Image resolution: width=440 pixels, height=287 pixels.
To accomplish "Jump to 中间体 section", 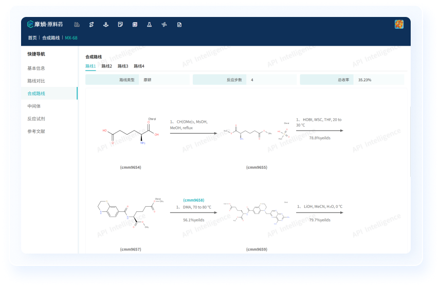I will click(x=34, y=106).
